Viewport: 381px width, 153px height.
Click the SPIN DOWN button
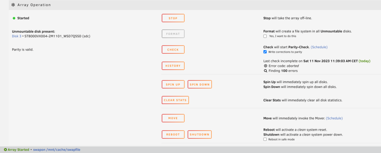200,85
